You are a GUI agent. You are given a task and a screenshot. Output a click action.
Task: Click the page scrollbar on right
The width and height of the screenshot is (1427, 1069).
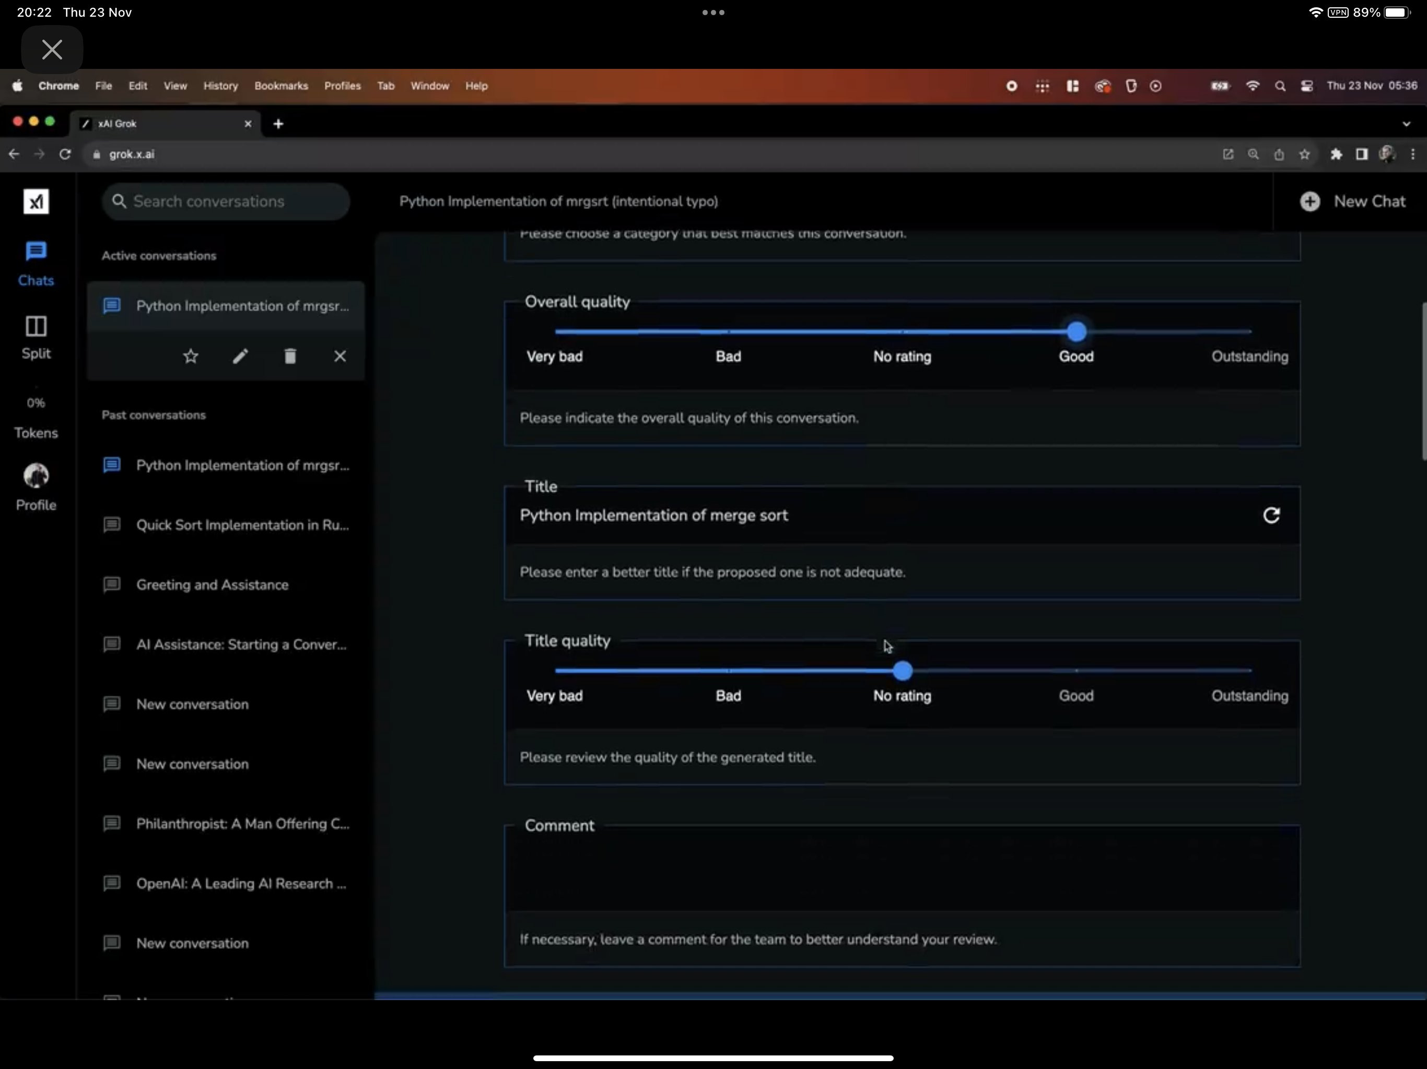tap(1423, 381)
